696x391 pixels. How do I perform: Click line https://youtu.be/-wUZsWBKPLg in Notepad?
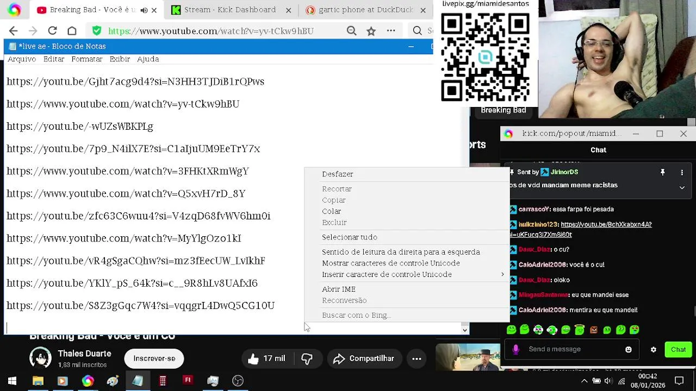point(80,127)
